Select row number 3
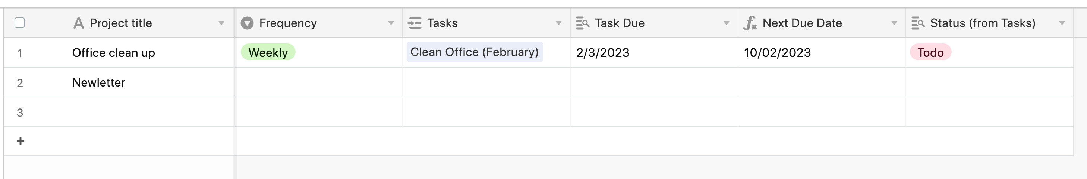 click(x=20, y=112)
